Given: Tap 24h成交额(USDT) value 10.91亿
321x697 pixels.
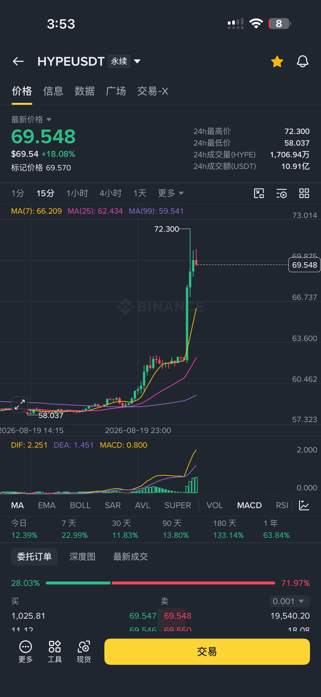Looking at the screenshot, I should coord(295,166).
